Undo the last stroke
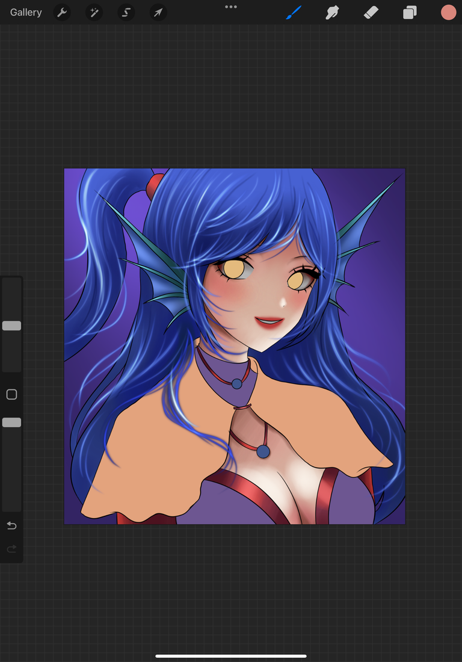Image resolution: width=462 pixels, height=662 pixels. tap(11, 525)
